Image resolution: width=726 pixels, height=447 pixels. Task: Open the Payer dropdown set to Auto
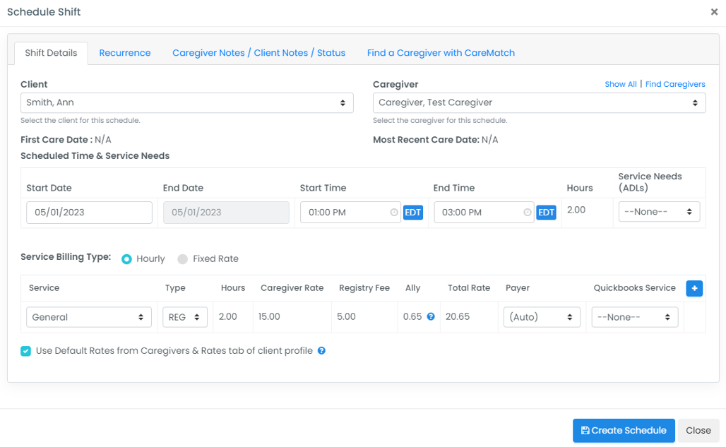click(541, 317)
